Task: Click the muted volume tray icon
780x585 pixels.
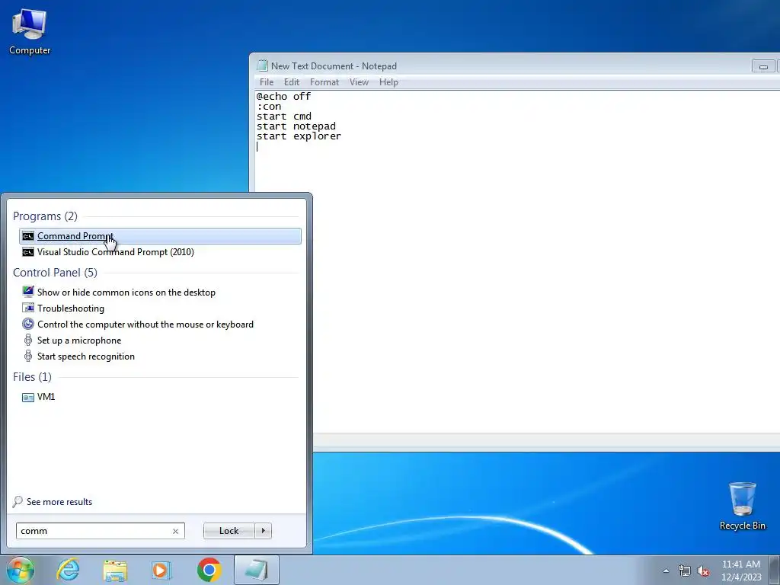Action: tap(703, 571)
